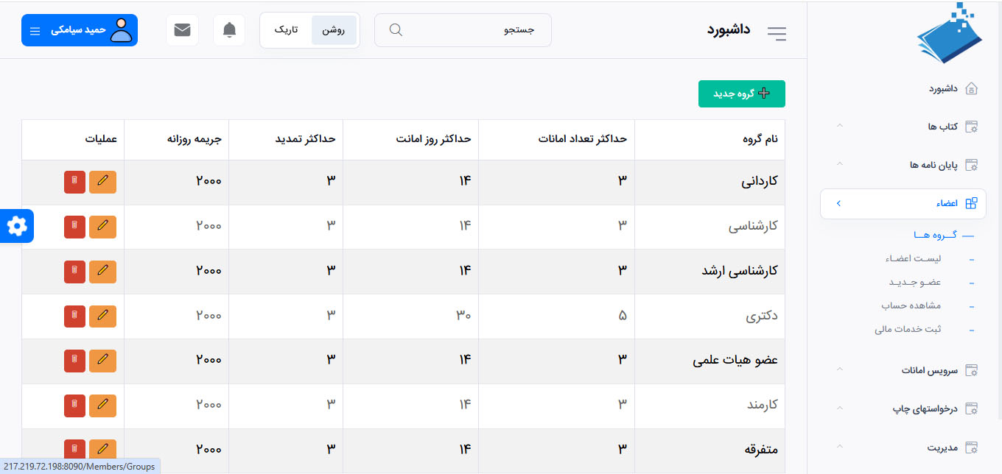Click the search magnifier icon
This screenshot has width=1002, height=474.
click(396, 30)
